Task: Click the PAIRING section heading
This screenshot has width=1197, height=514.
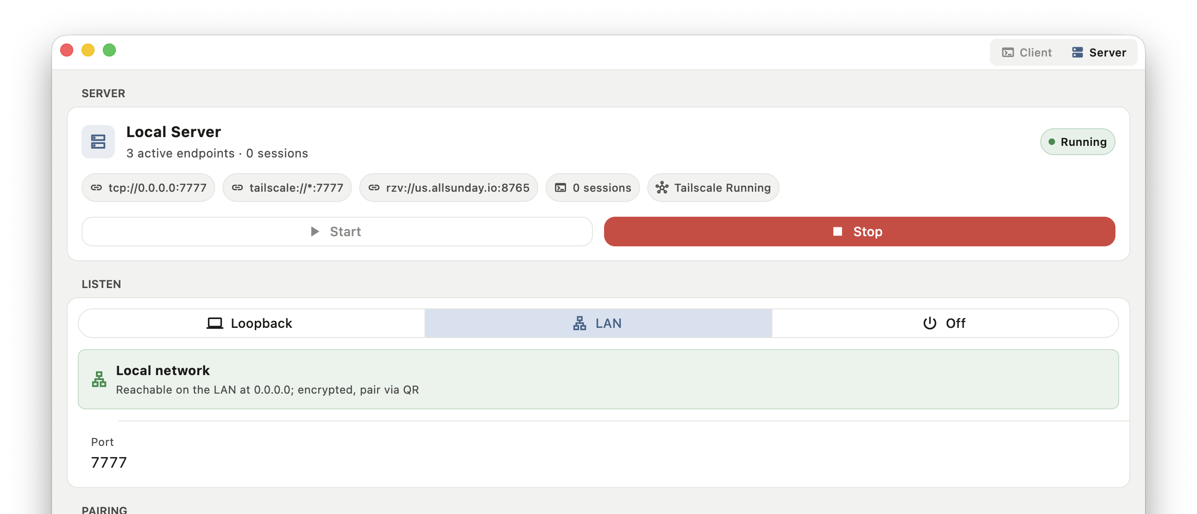Action: click(x=105, y=509)
